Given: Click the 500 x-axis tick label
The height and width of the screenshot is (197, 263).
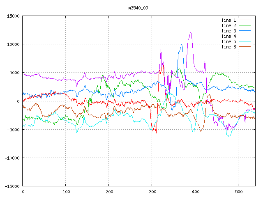Looking at the screenshot, I should (238, 192).
